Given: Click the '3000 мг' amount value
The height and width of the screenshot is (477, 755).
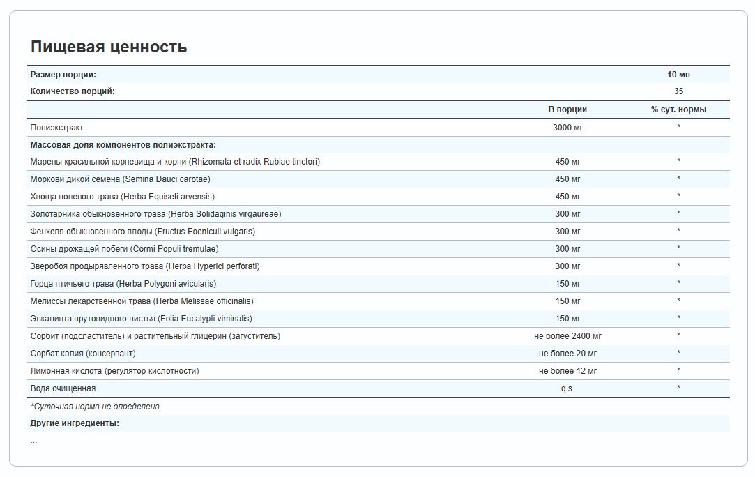Looking at the screenshot, I should (x=567, y=128).
